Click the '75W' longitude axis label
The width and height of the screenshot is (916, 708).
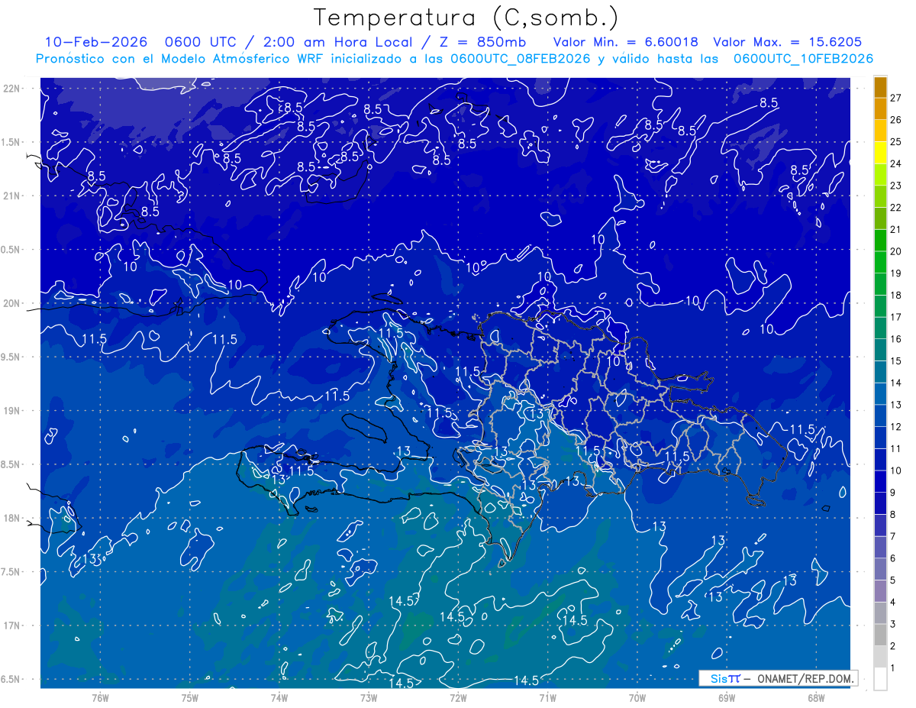pyautogui.click(x=190, y=698)
